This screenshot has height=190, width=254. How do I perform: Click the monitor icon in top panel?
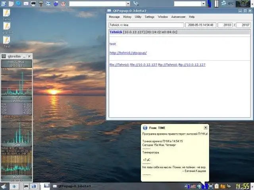point(33,4)
